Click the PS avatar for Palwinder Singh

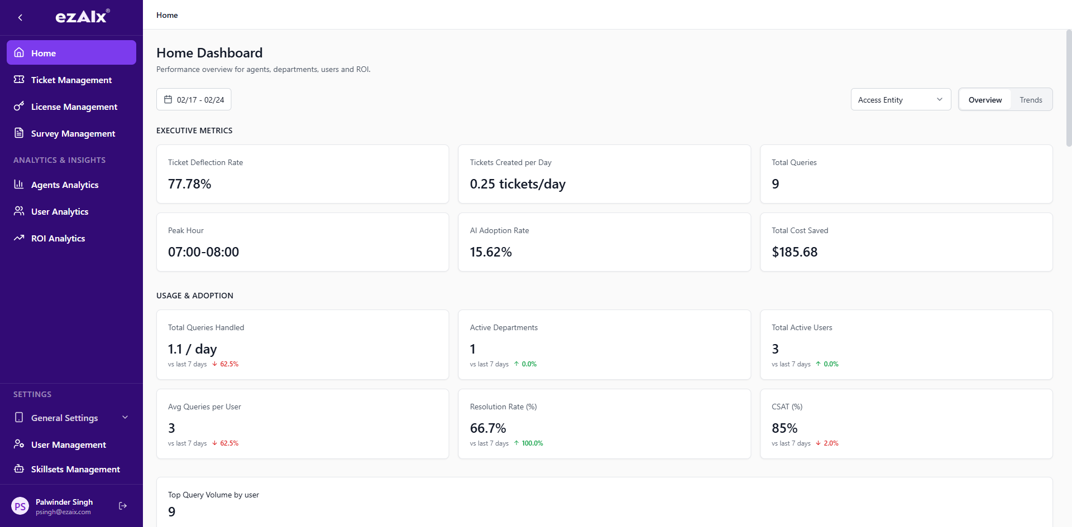coord(21,506)
